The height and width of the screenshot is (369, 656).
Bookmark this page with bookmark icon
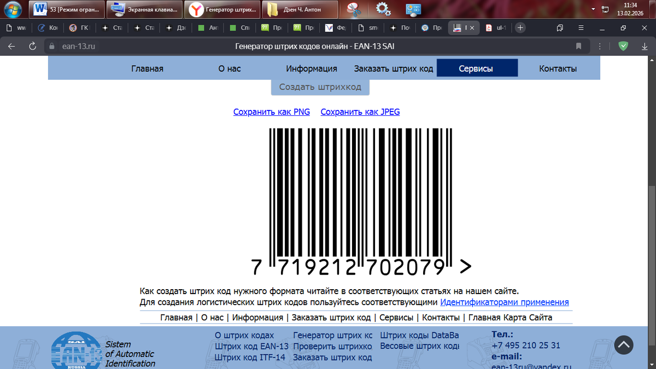point(578,46)
